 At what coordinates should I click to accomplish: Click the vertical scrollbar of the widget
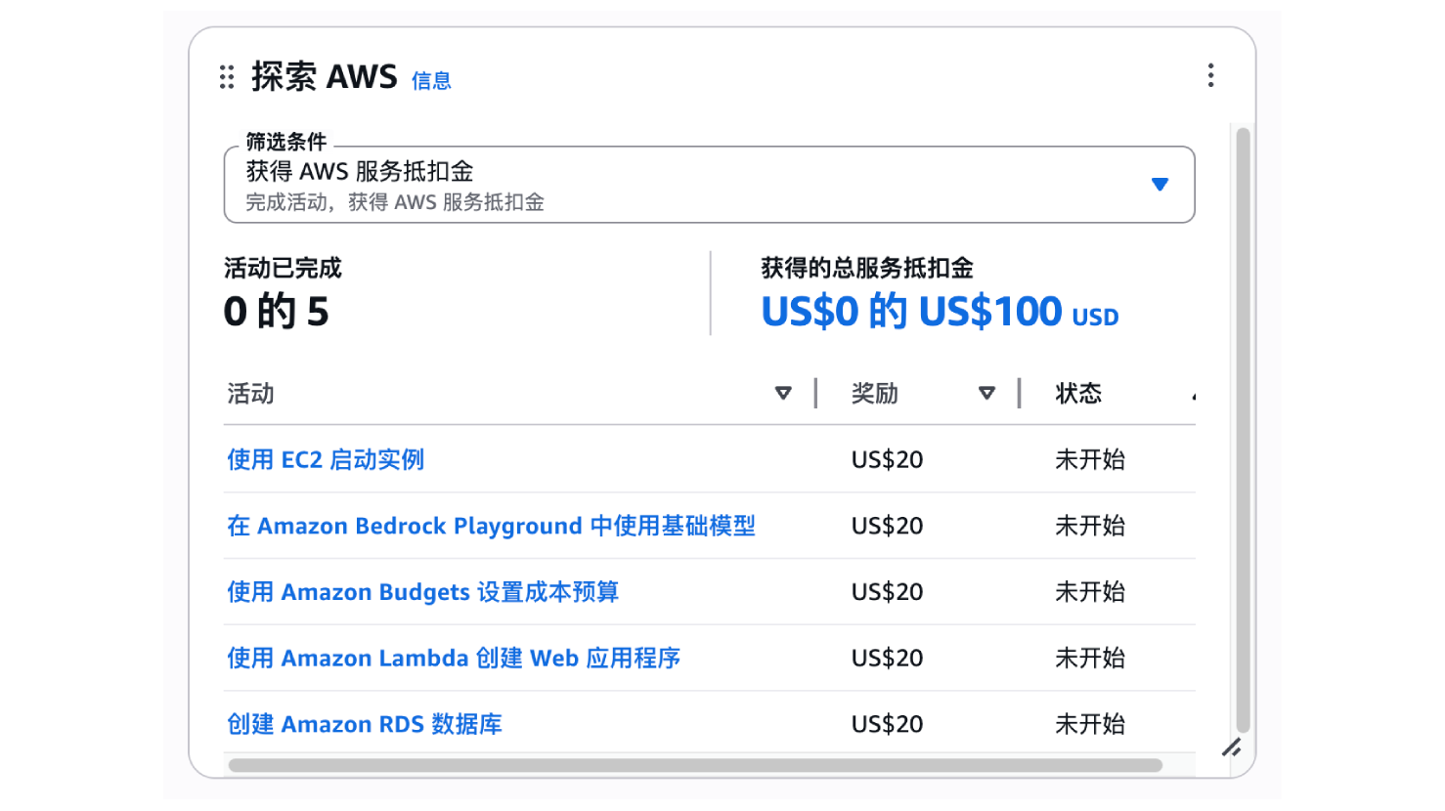coord(1243,430)
